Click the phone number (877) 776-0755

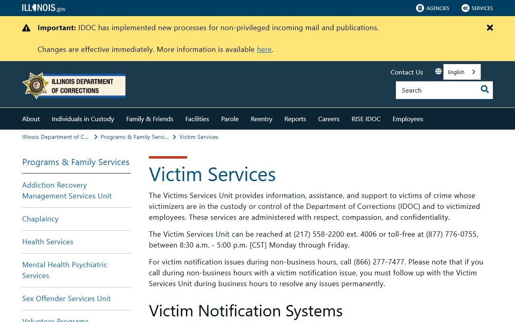[452, 234]
